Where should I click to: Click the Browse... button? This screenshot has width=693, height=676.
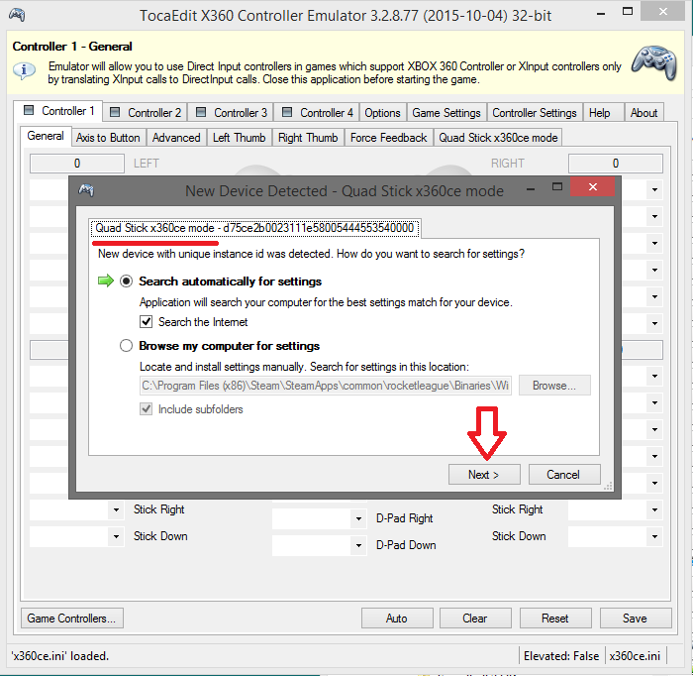(554, 386)
